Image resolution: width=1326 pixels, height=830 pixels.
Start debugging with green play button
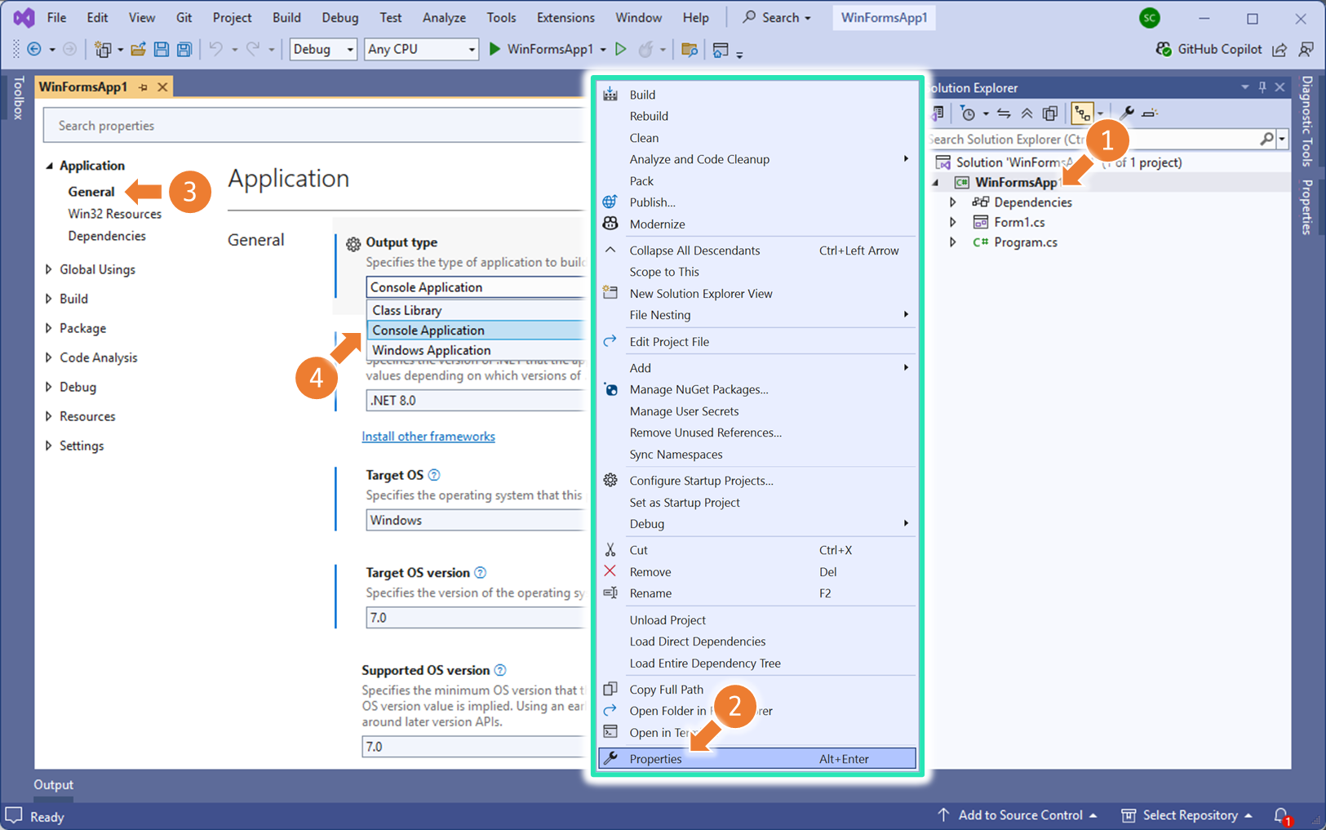(x=494, y=49)
